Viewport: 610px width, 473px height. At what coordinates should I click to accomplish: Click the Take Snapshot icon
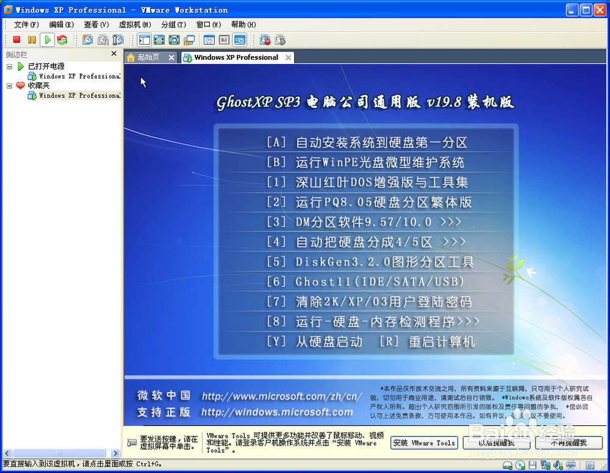[87, 40]
